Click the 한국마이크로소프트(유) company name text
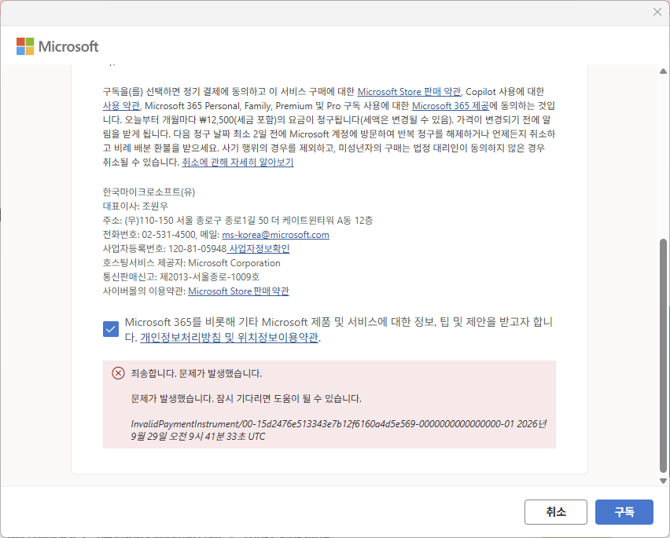The height and width of the screenshot is (538, 670). coord(149,192)
